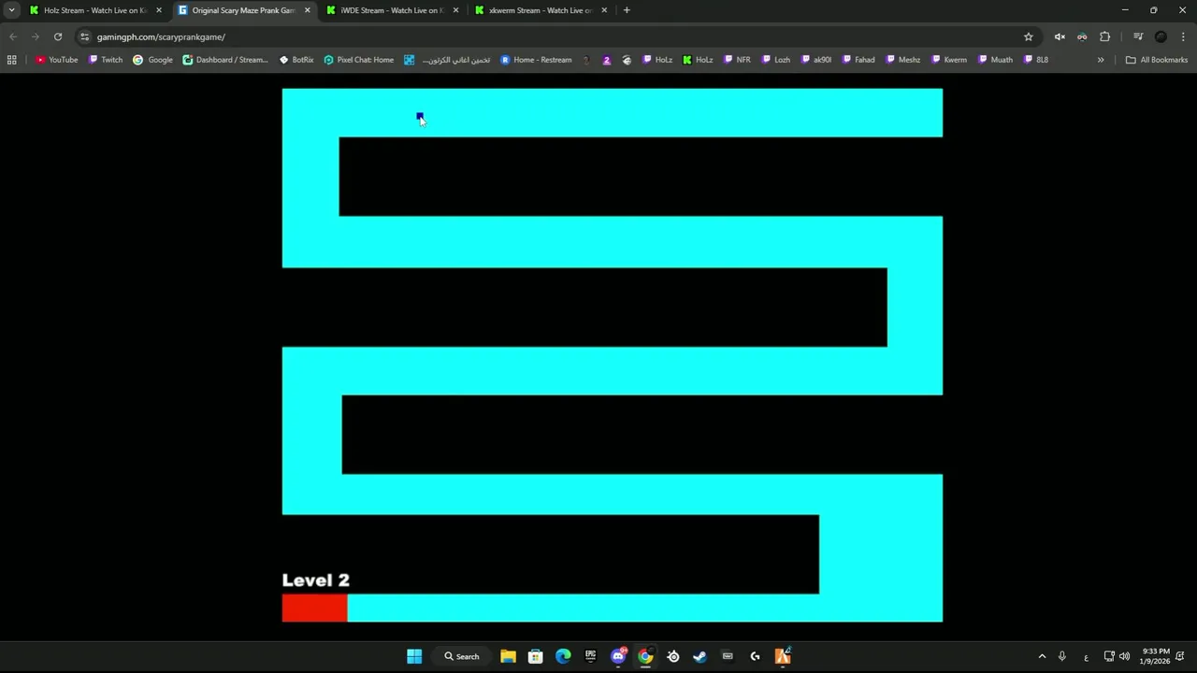Bookmark this page with the star icon
The image size is (1197, 673).
tap(1029, 36)
